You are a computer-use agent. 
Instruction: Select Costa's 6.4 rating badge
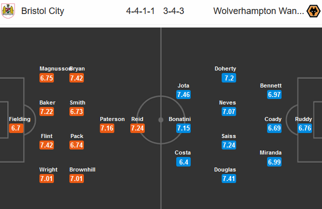click(183, 162)
